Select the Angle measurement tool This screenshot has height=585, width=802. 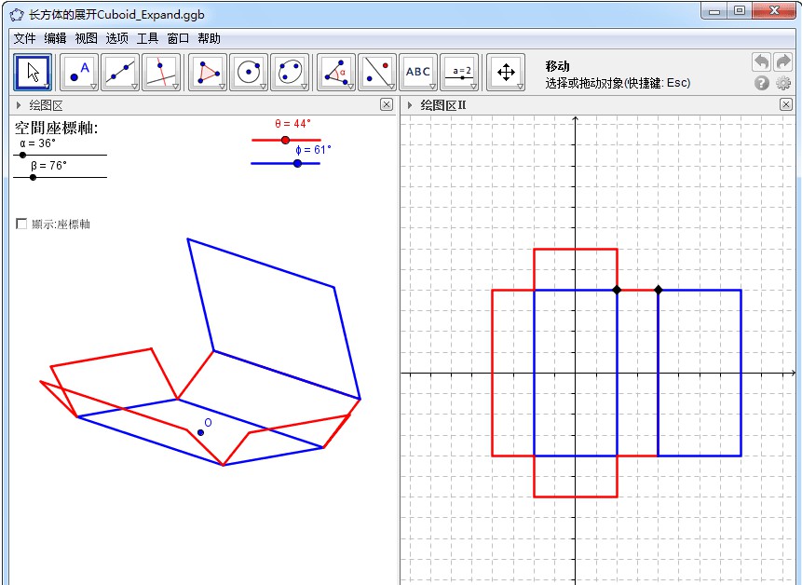coord(336,72)
